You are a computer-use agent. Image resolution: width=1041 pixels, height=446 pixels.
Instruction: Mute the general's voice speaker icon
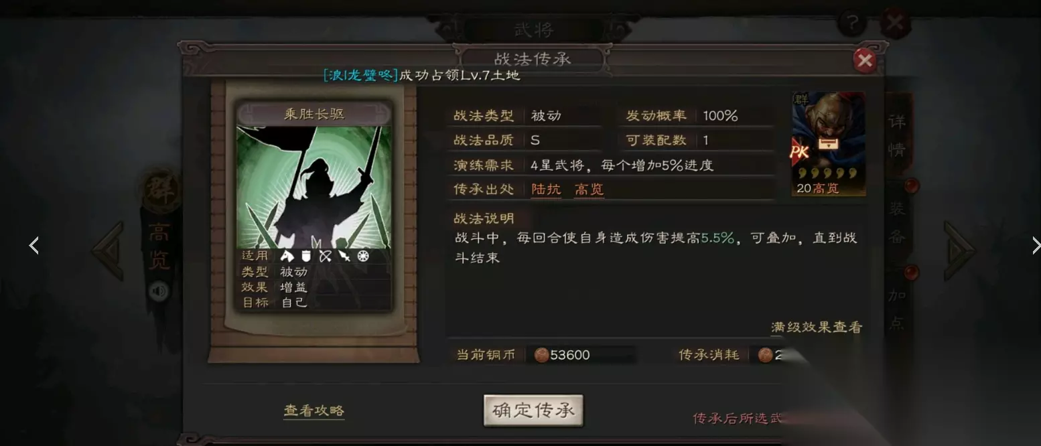point(159,292)
